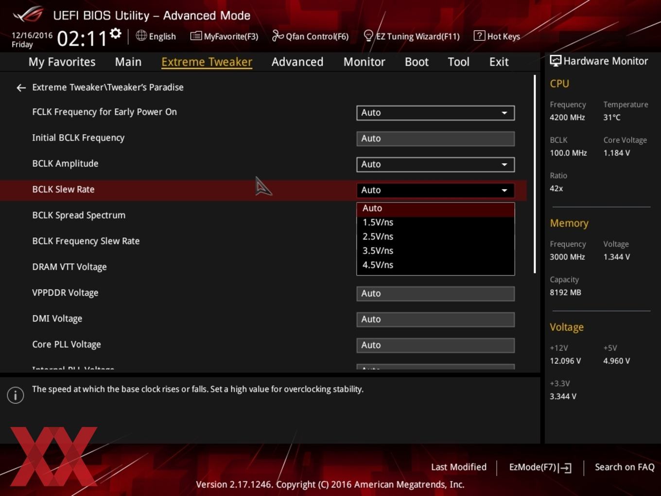Click the globe language icon
The width and height of the screenshot is (661, 496).
click(141, 35)
